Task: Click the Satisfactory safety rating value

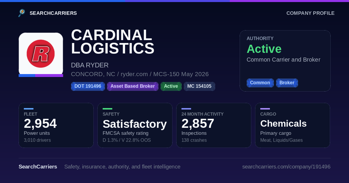Action: tap(135, 124)
